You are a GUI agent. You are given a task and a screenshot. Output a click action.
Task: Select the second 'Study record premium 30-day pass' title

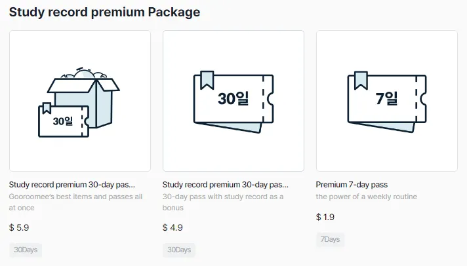click(x=226, y=185)
